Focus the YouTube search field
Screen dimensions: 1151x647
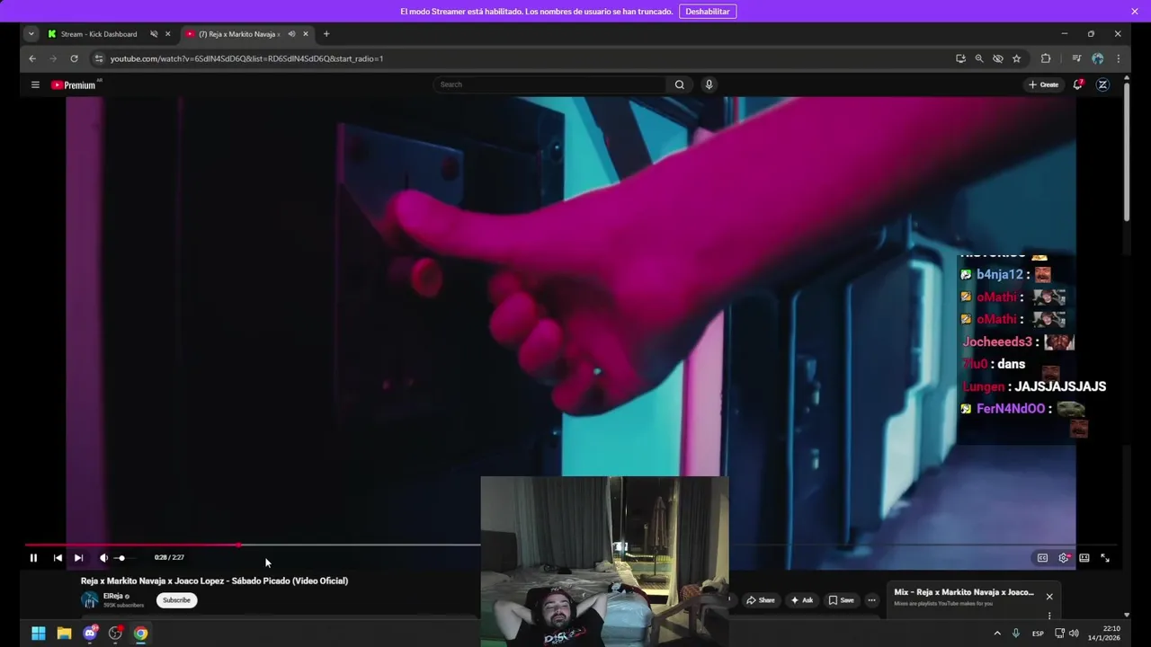pyautogui.click(x=550, y=84)
